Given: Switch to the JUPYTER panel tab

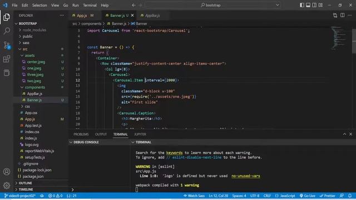Looking at the screenshot, I should point(140,134).
